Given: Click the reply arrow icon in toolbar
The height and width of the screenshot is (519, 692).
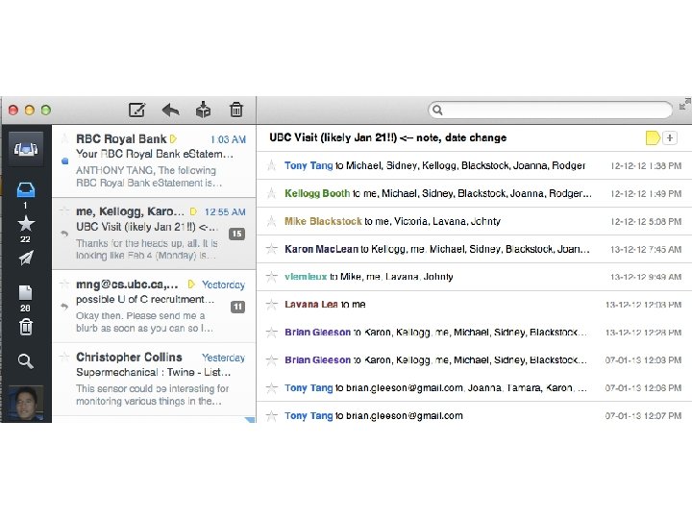Looking at the screenshot, I should click(x=170, y=110).
